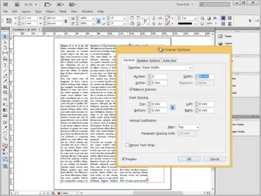This screenshot has width=261, height=196.
Task: Select the Gap tool
Action: coord(5,53)
